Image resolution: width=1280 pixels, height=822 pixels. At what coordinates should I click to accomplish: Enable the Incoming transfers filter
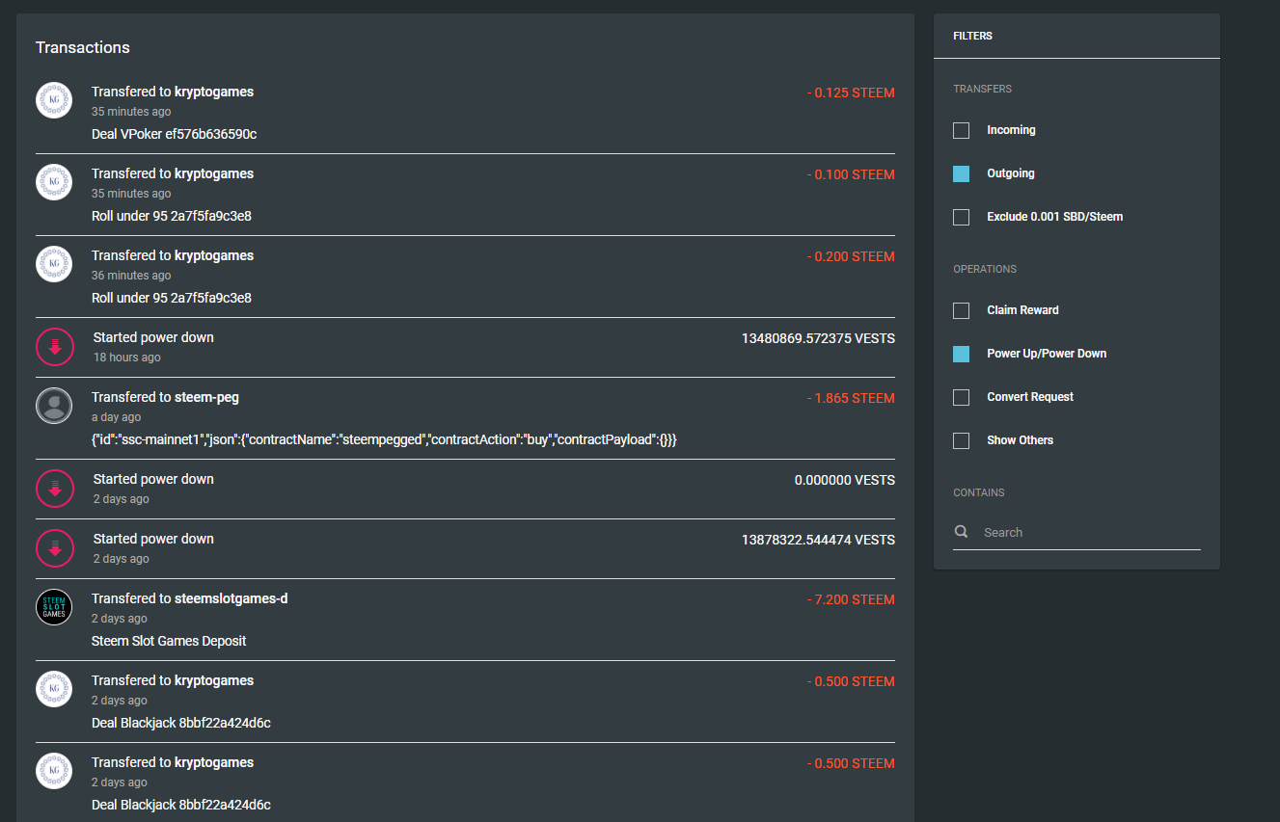(x=961, y=130)
